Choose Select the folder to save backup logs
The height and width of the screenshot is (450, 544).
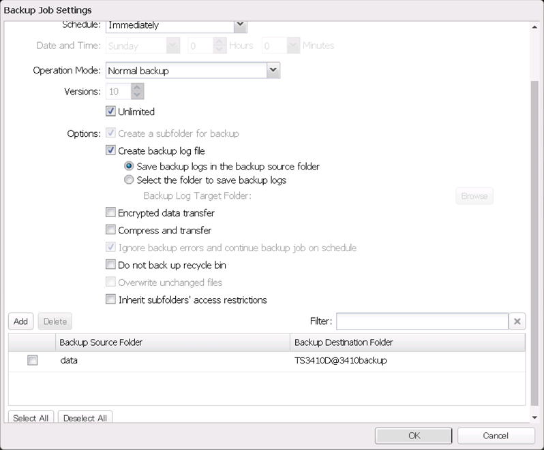coord(129,180)
